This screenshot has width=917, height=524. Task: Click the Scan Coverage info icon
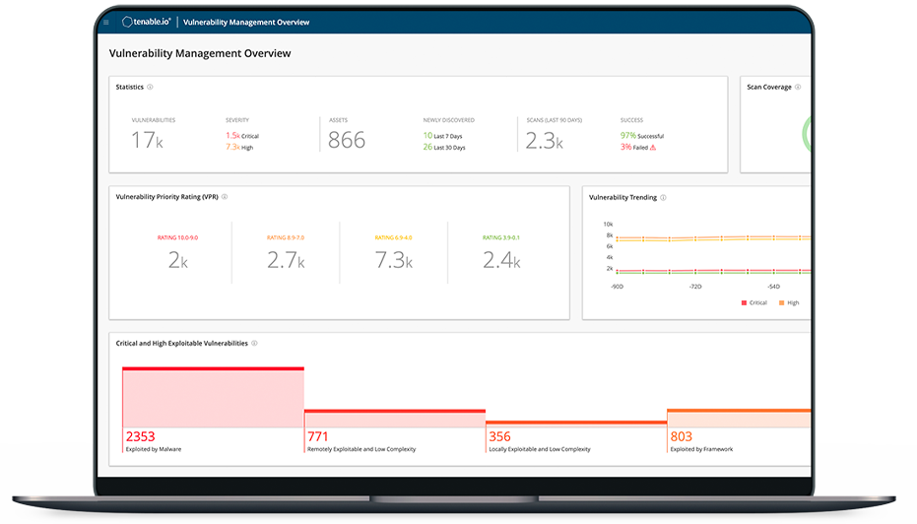[x=798, y=87]
